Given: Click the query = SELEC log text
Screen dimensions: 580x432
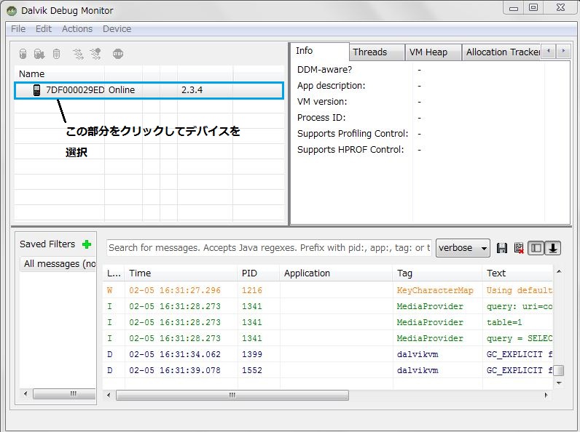Looking at the screenshot, I should coord(520,338).
